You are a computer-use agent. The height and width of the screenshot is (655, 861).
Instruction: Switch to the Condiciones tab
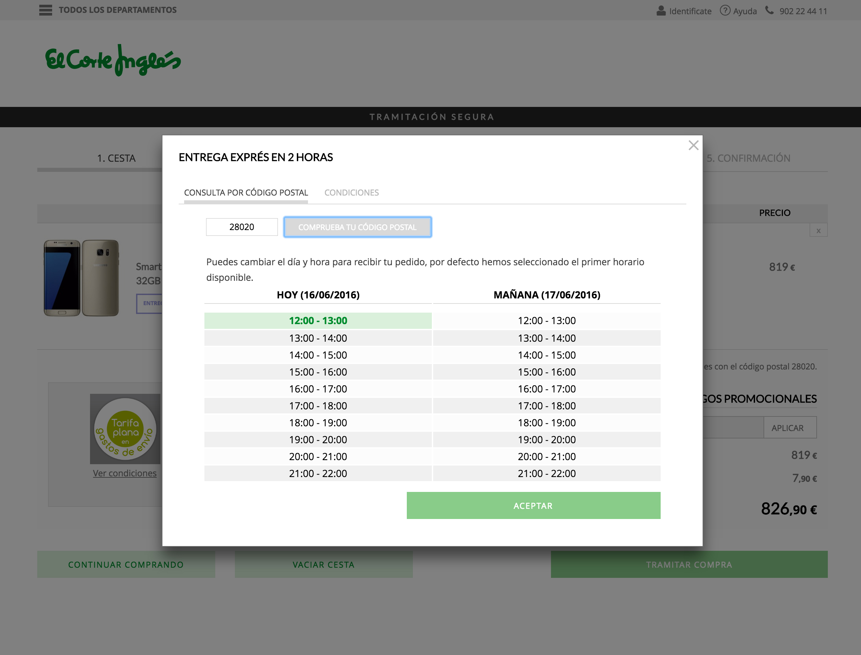351,193
